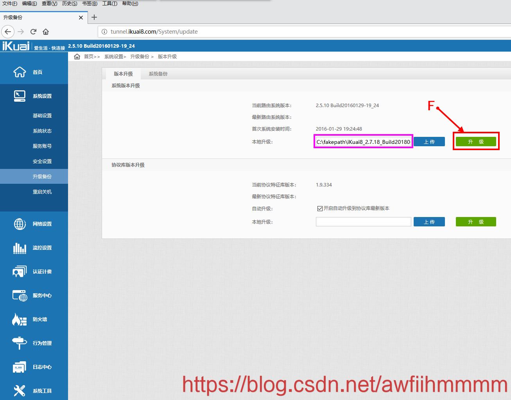The width and height of the screenshot is (511, 400).
Task: Click 版本升级 breadcrumb text
Action: [167, 57]
